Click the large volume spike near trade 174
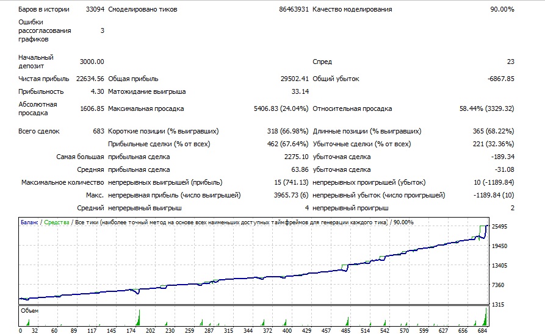The image size is (545, 334). coord(139,318)
